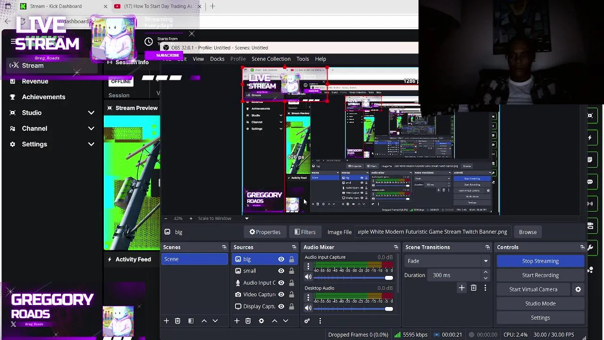Hide the big source

pyautogui.click(x=281, y=259)
